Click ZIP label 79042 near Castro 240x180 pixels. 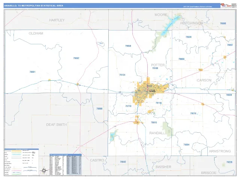123,162
